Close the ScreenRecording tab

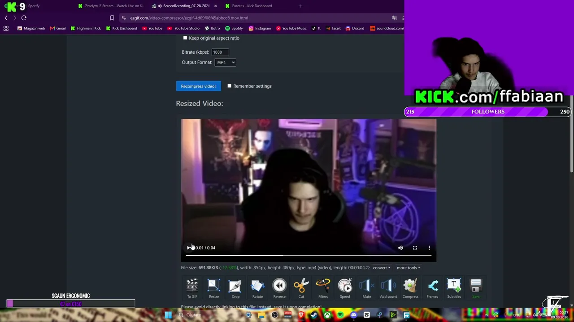(x=215, y=6)
